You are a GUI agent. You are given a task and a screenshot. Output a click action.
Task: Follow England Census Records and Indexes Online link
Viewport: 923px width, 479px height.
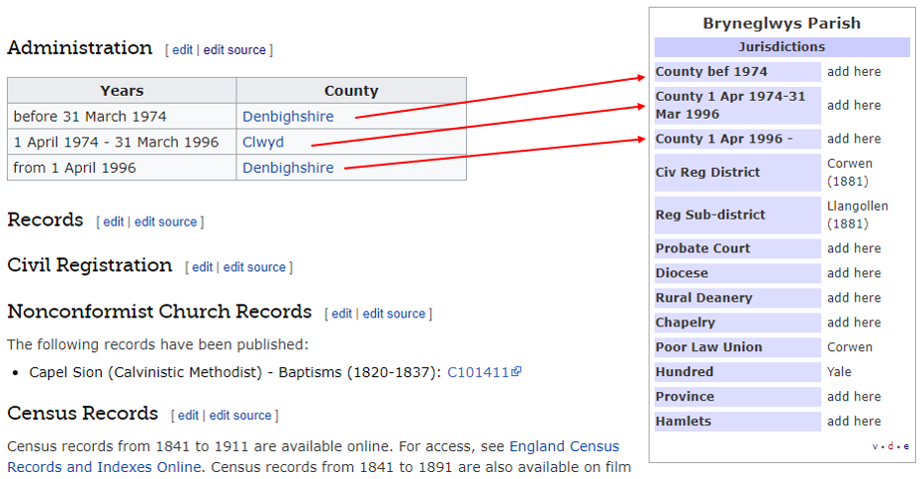564,447
